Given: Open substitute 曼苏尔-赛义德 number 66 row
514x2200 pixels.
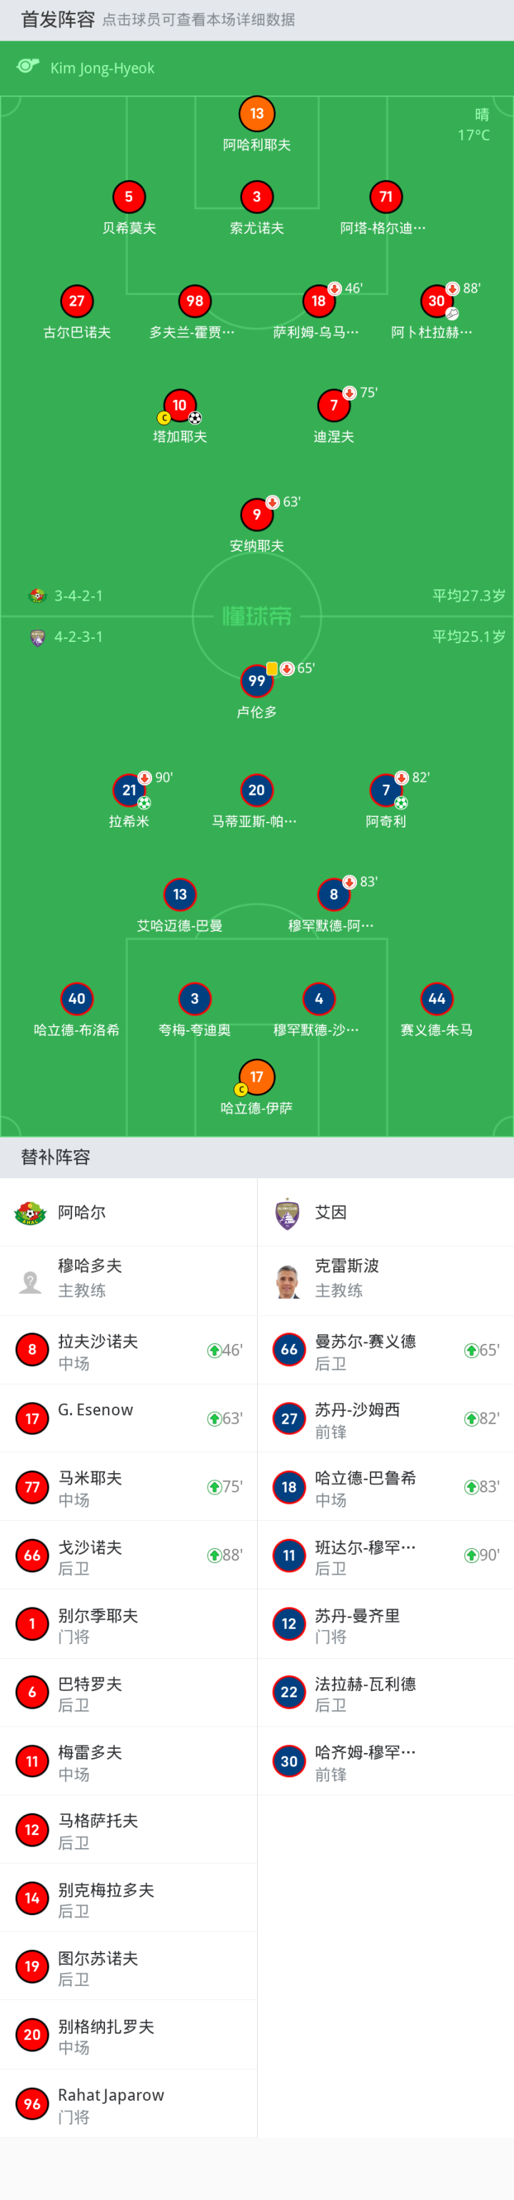Looking at the screenshot, I should point(386,1350).
